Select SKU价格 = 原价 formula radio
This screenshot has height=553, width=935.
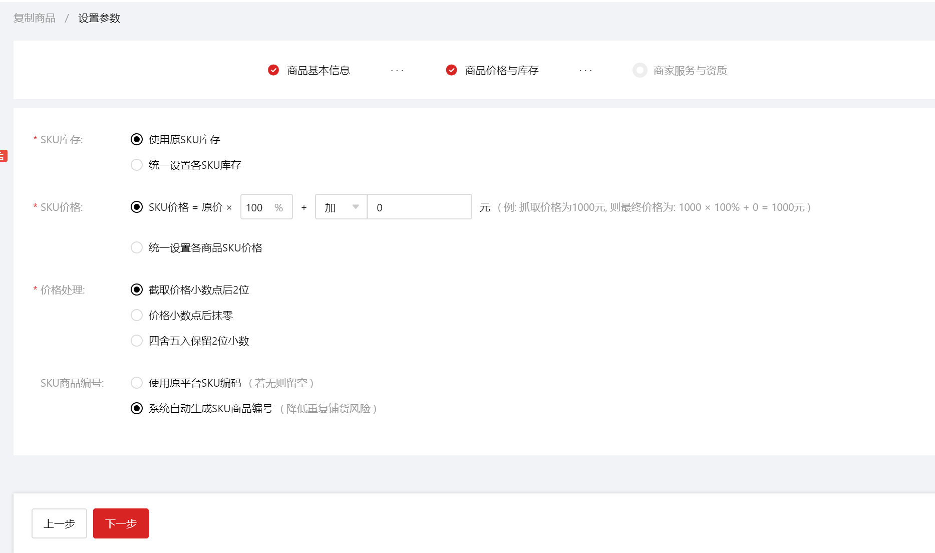click(x=137, y=207)
